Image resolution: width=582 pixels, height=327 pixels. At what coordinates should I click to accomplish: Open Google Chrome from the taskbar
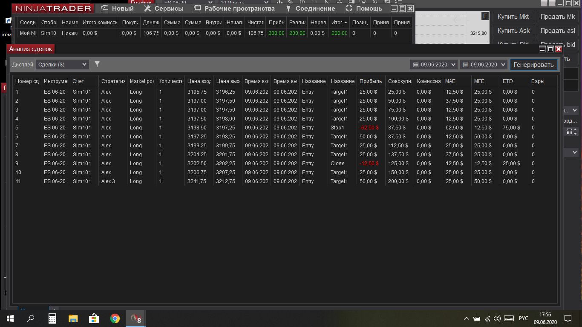(115, 318)
